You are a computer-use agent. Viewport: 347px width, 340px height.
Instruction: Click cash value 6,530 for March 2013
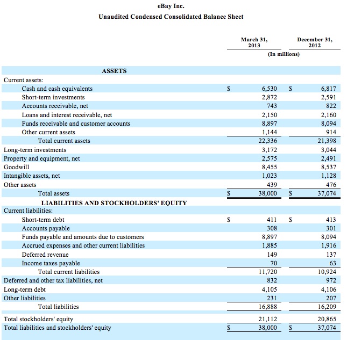pyautogui.click(x=270, y=89)
